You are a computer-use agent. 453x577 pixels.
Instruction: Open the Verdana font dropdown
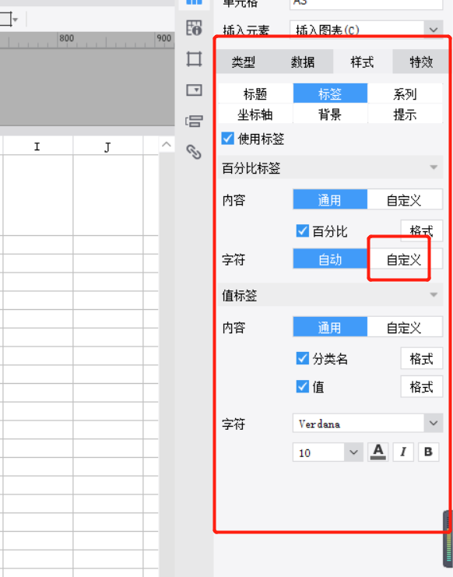point(433,423)
